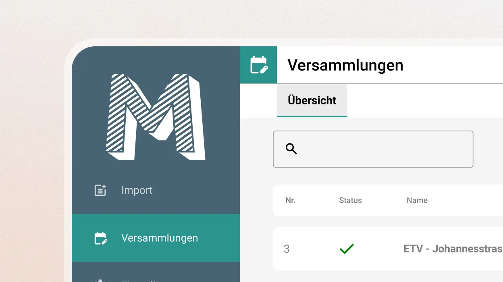Click the Versammlungen calendar icon in sidebar

click(x=100, y=238)
